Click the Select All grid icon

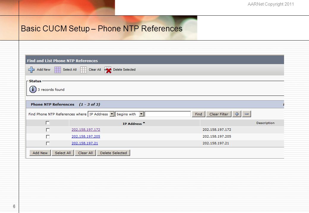58,70
